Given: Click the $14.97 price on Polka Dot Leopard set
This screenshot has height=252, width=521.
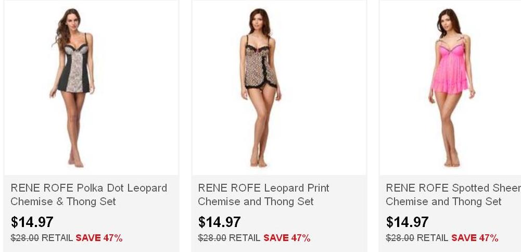Looking at the screenshot, I should pyautogui.click(x=32, y=222).
